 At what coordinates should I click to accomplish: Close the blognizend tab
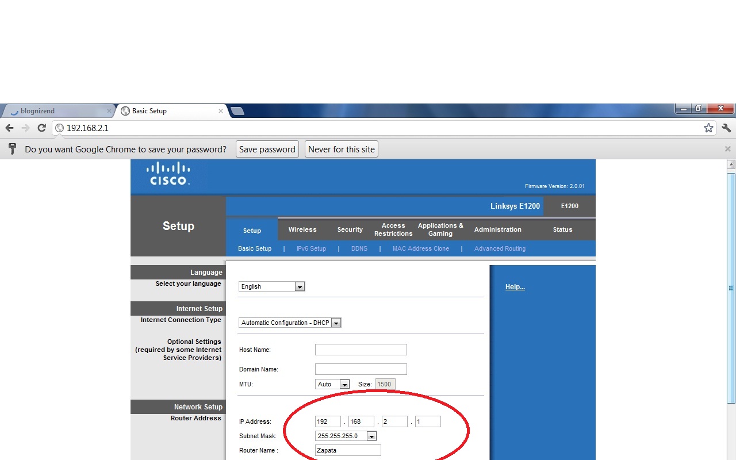point(109,111)
